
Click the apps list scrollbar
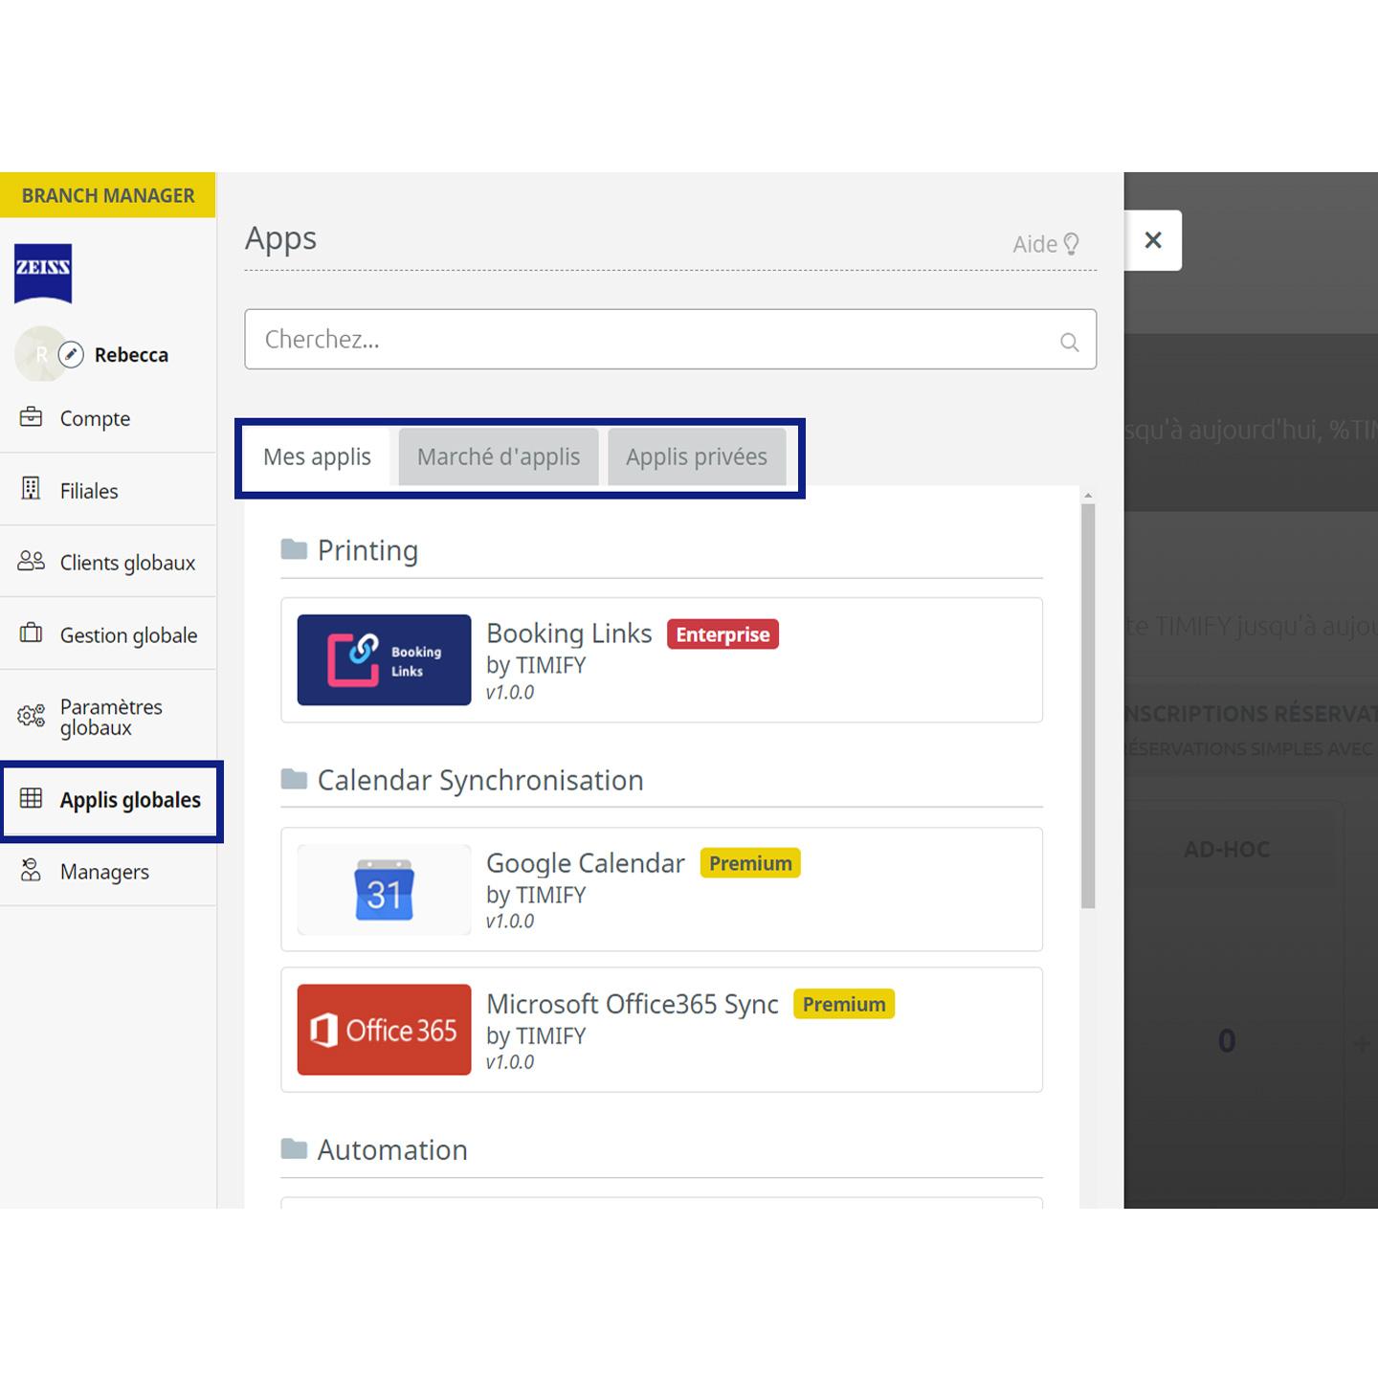pos(1088,706)
